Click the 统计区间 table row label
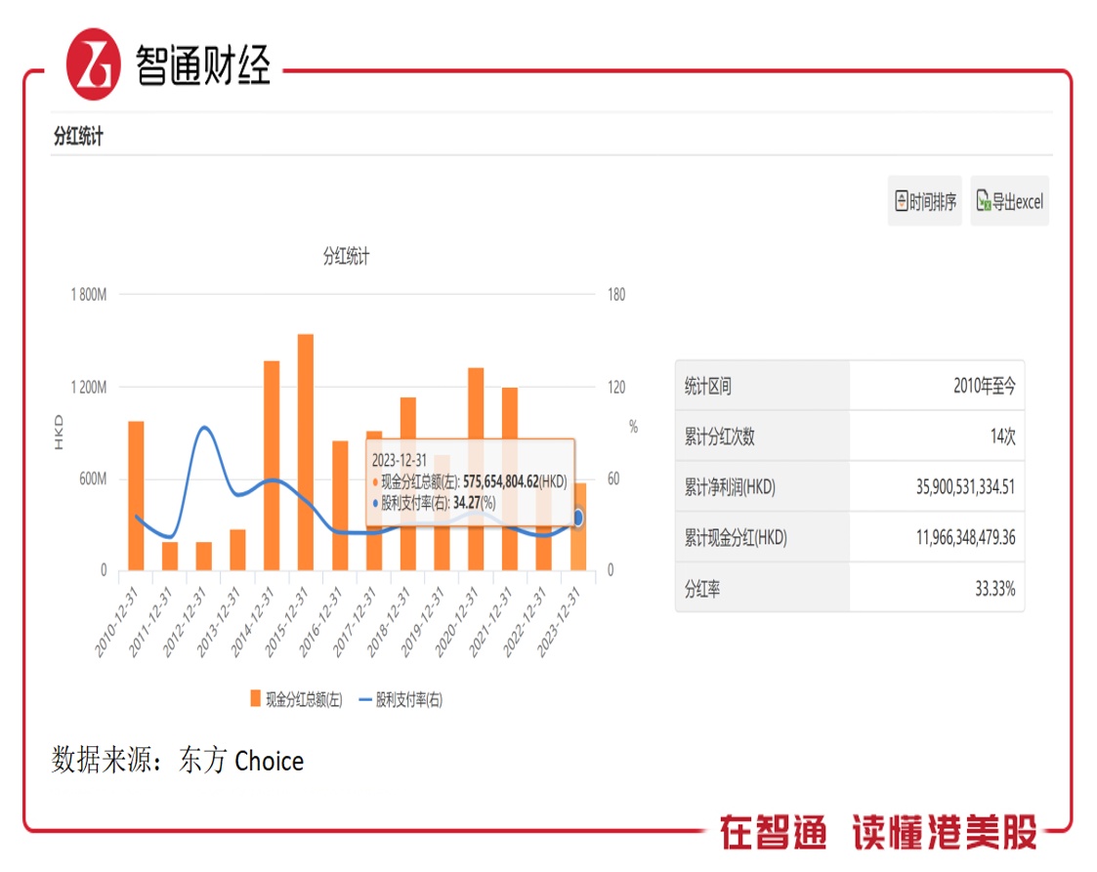Viewport: 1097px width, 872px height. [707, 386]
